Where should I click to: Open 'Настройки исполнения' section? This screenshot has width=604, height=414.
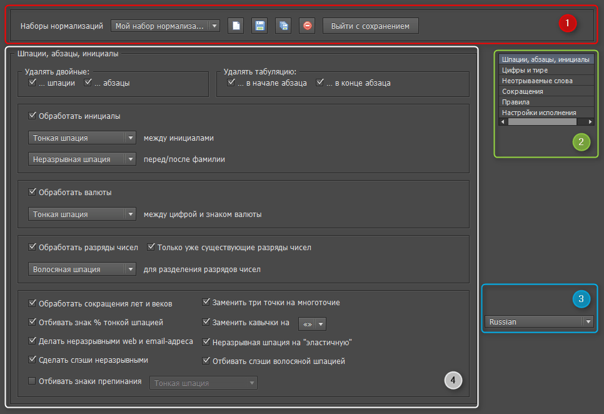pos(539,113)
